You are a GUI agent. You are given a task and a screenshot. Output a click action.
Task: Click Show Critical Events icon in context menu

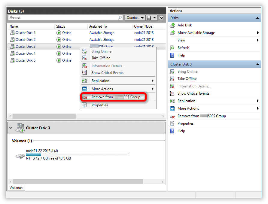click(x=84, y=73)
